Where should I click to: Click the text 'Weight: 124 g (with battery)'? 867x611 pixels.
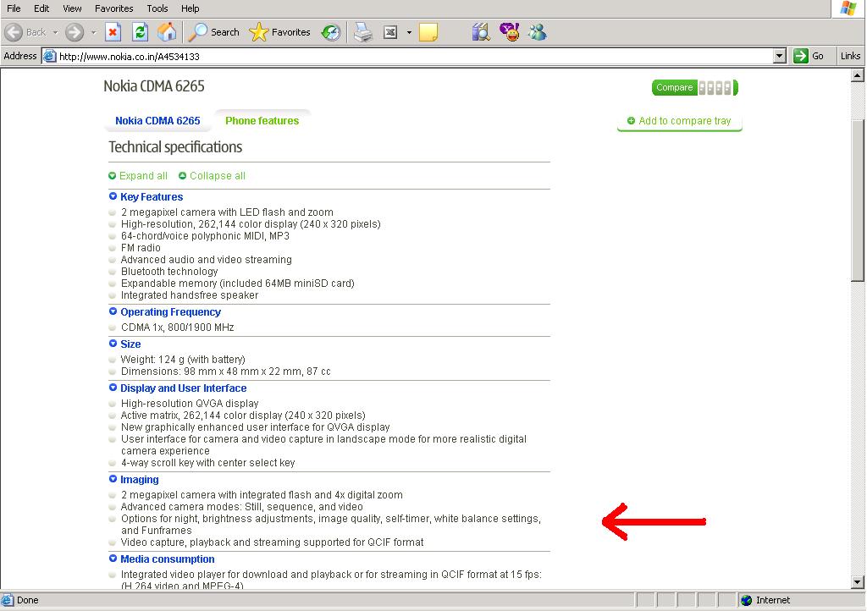[183, 359]
